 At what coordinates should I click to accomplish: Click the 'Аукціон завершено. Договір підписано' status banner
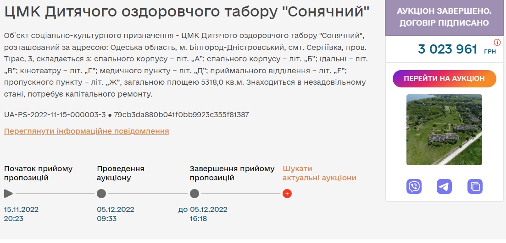tap(444, 17)
